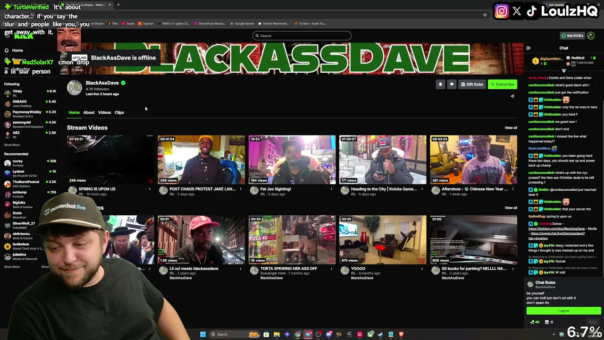Screen dimensions: 604x340
Task: Switch to the Clips channel tab
Action: click(119, 112)
